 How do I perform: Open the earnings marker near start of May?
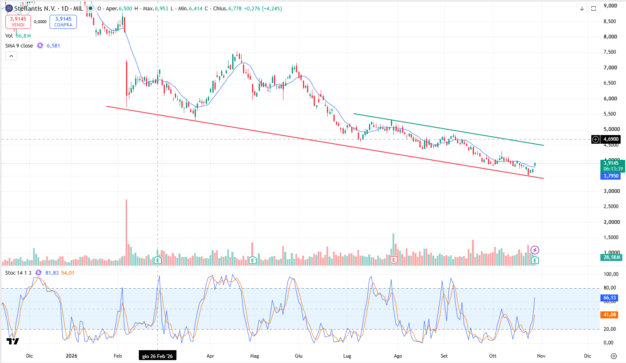[252, 260]
